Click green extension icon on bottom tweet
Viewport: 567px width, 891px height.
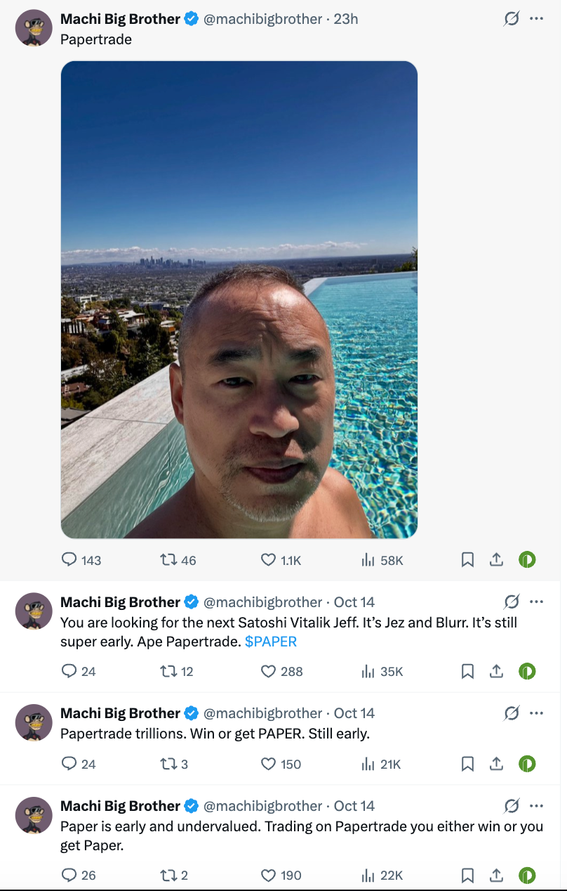(x=527, y=875)
